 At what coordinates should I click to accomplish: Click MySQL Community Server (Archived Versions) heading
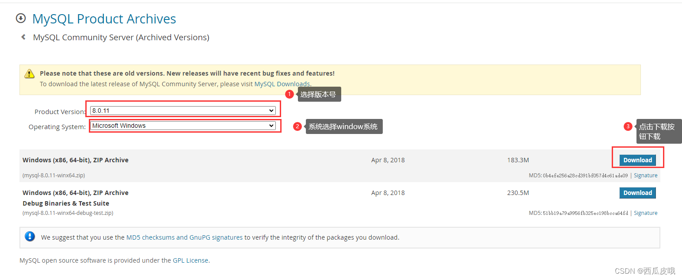[x=121, y=37]
